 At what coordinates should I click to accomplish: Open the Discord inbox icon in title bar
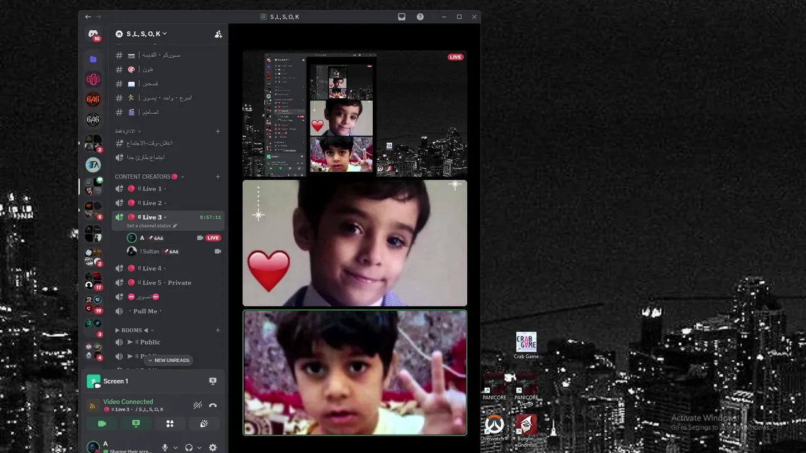tap(402, 17)
